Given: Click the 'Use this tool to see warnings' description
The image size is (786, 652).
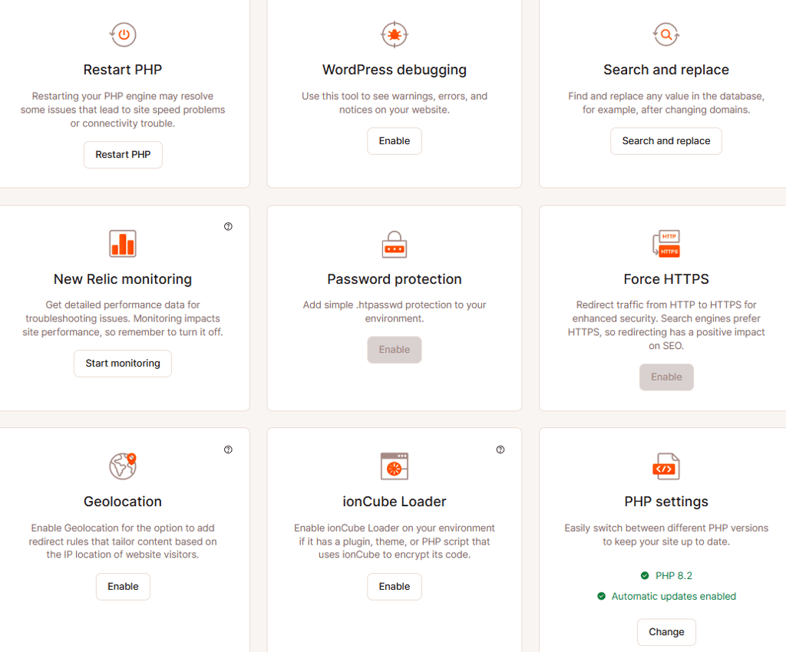Looking at the screenshot, I should [395, 103].
